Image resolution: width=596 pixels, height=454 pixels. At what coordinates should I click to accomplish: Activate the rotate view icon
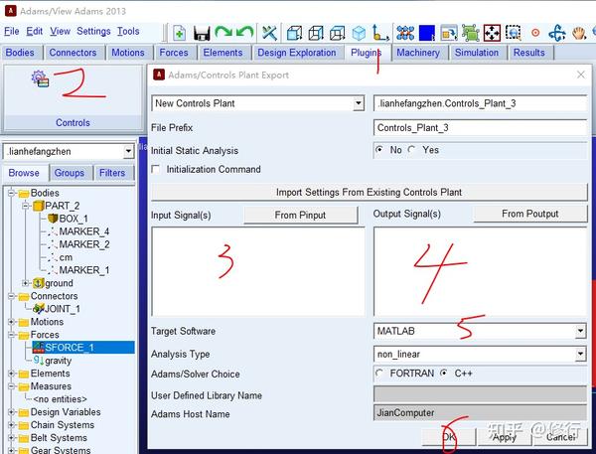coord(557,33)
